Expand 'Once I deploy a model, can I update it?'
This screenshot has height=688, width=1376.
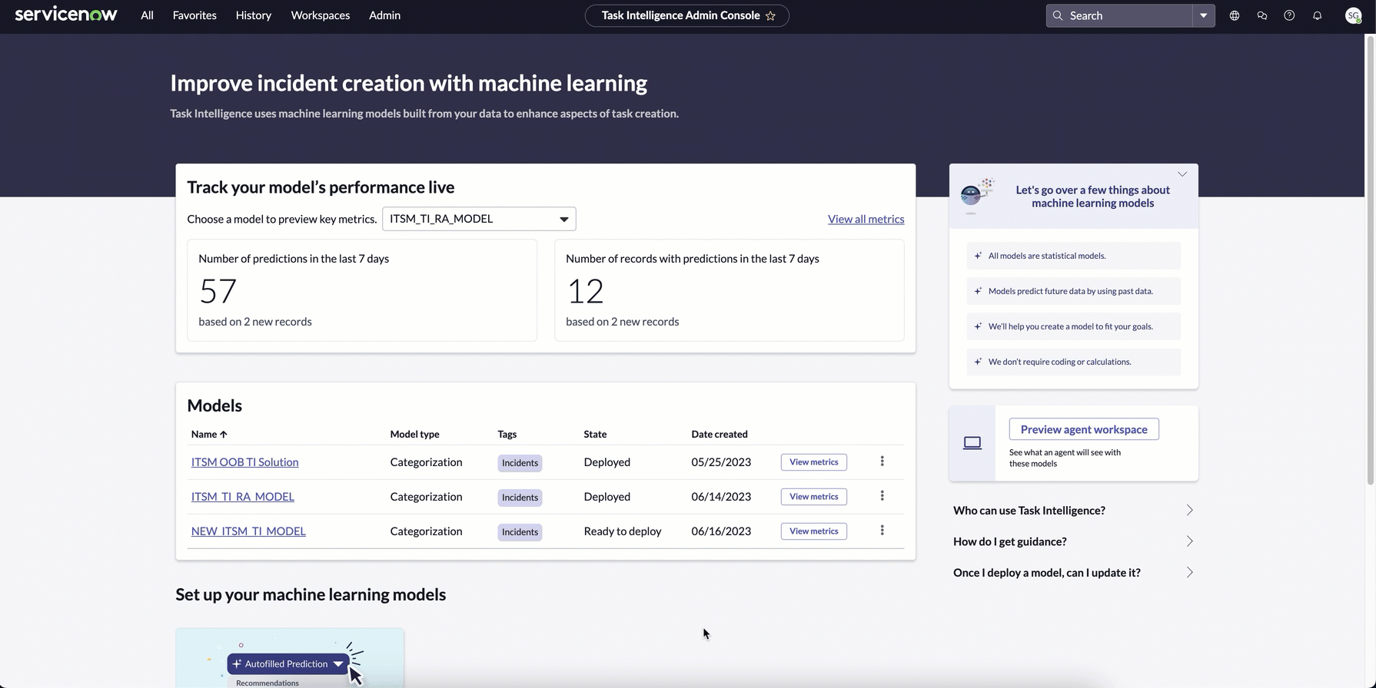pos(1074,573)
